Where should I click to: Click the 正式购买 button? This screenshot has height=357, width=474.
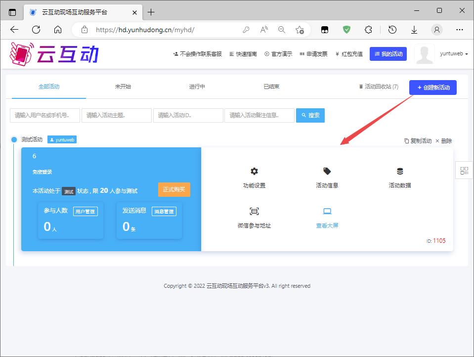tap(174, 189)
